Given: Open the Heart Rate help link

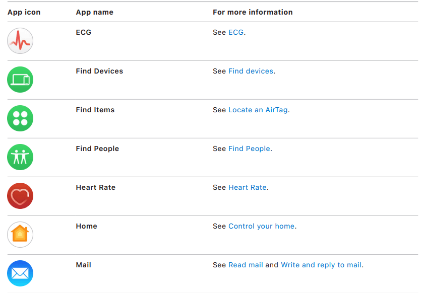Looking at the screenshot, I should [248, 187].
